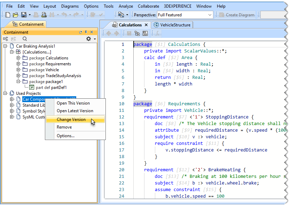Close the Calculations editor tab
Viewport: 291px width, 206px height.
(146, 25)
